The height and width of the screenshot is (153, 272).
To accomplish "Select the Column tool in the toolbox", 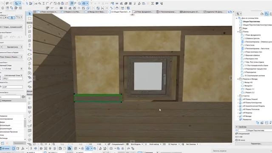I will coord(29,45).
